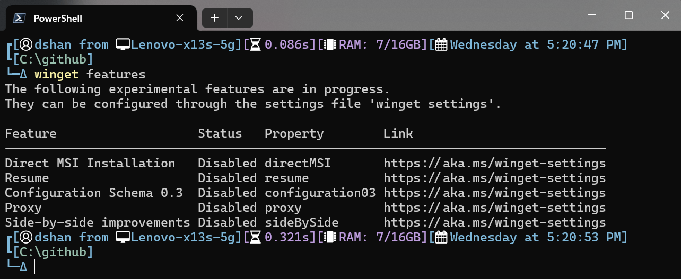Click the configuration03 property text
Image resolution: width=681 pixels, height=279 pixels.
(320, 193)
